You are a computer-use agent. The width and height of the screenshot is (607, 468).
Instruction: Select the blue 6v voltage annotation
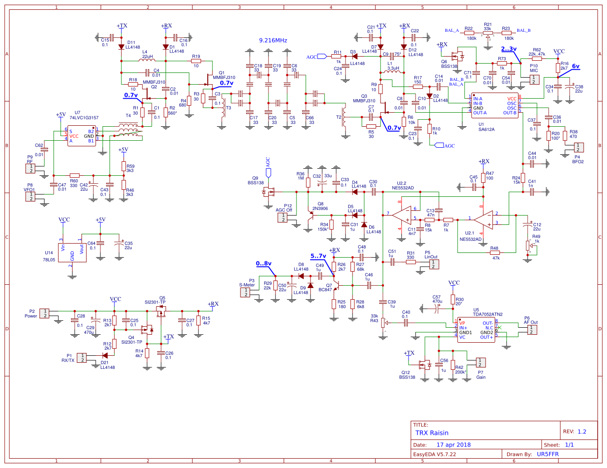tap(576, 66)
